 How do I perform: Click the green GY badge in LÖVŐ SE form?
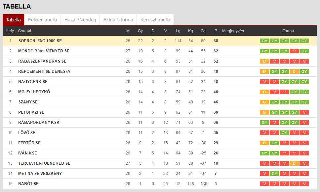[284, 133]
